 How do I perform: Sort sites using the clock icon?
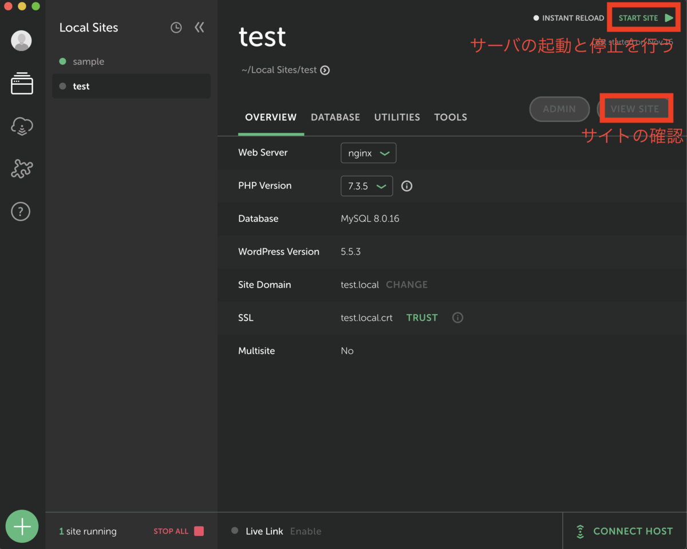[176, 28]
